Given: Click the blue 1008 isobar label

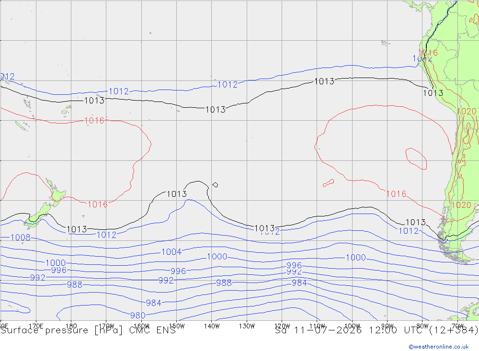Looking at the screenshot, I should 21,238.
